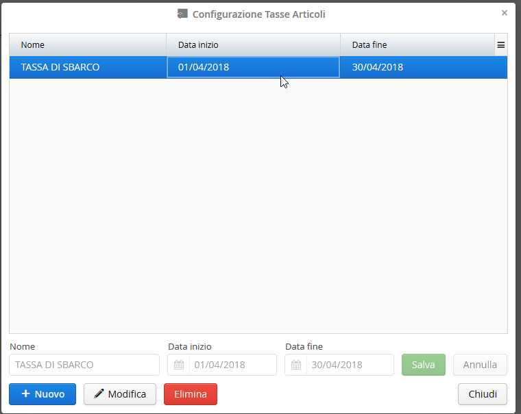Click the Chiudi button
The height and width of the screenshot is (414, 521).
[483, 394]
